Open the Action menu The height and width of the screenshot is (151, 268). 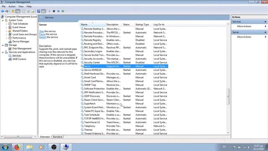(12, 7)
